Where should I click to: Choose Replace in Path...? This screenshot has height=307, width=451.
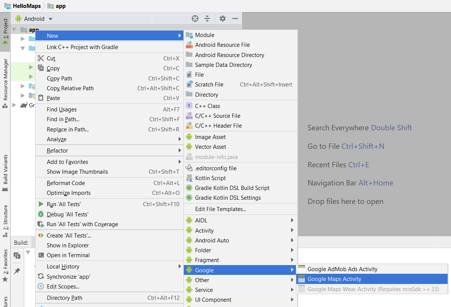tap(109, 129)
